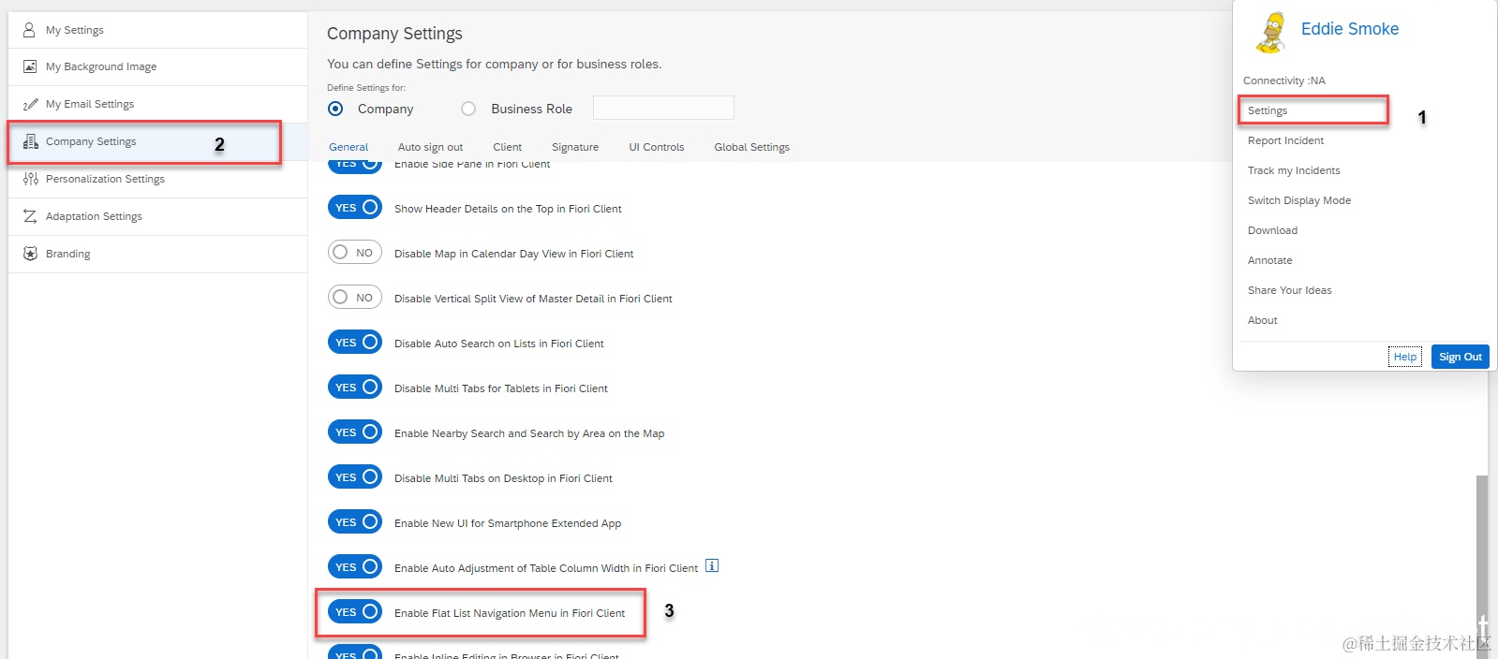Toggle Disable Vertical Split View of Master Detail
This screenshot has width=1498, height=659.
point(355,297)
